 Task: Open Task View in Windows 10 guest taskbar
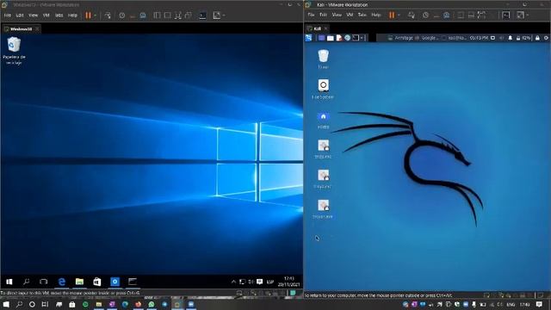(44, 282)
